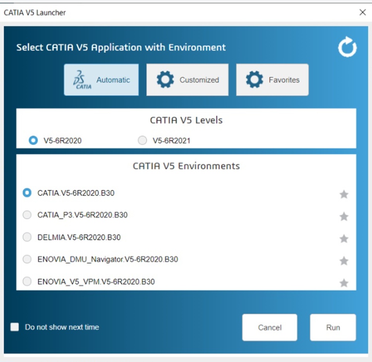Click the 'DELMIA.V5-6R2020.B30' label text
Screen dimensions: 372x362
[79, 237]
